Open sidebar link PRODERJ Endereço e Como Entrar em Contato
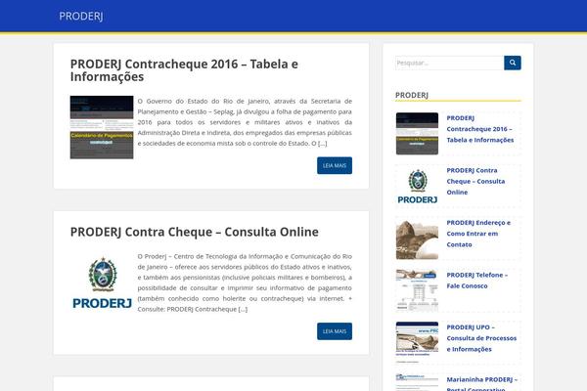Image resolution: width=587 pixels, height=391 pixels. click(x=478, y=234)
